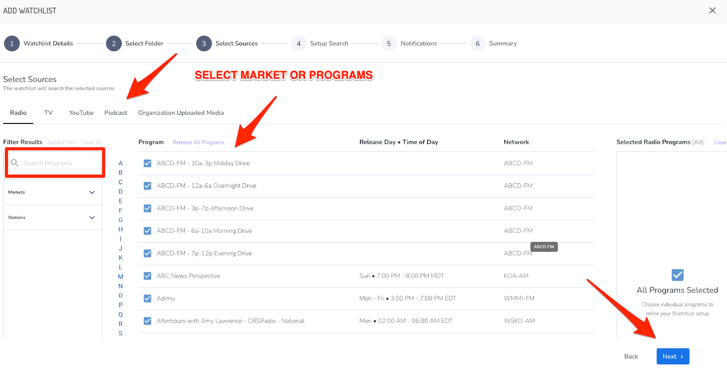Expand the Stations filter dropdown
727x368 pixels.
point(92,218)
